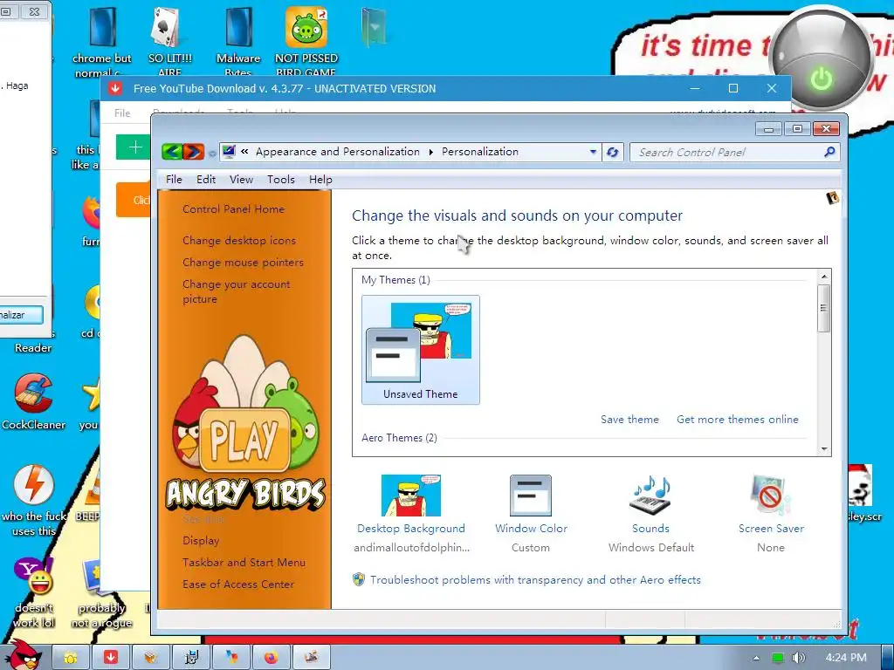Open Sounds settings icon
Viewport: 894px width, 670px height.
650,496
